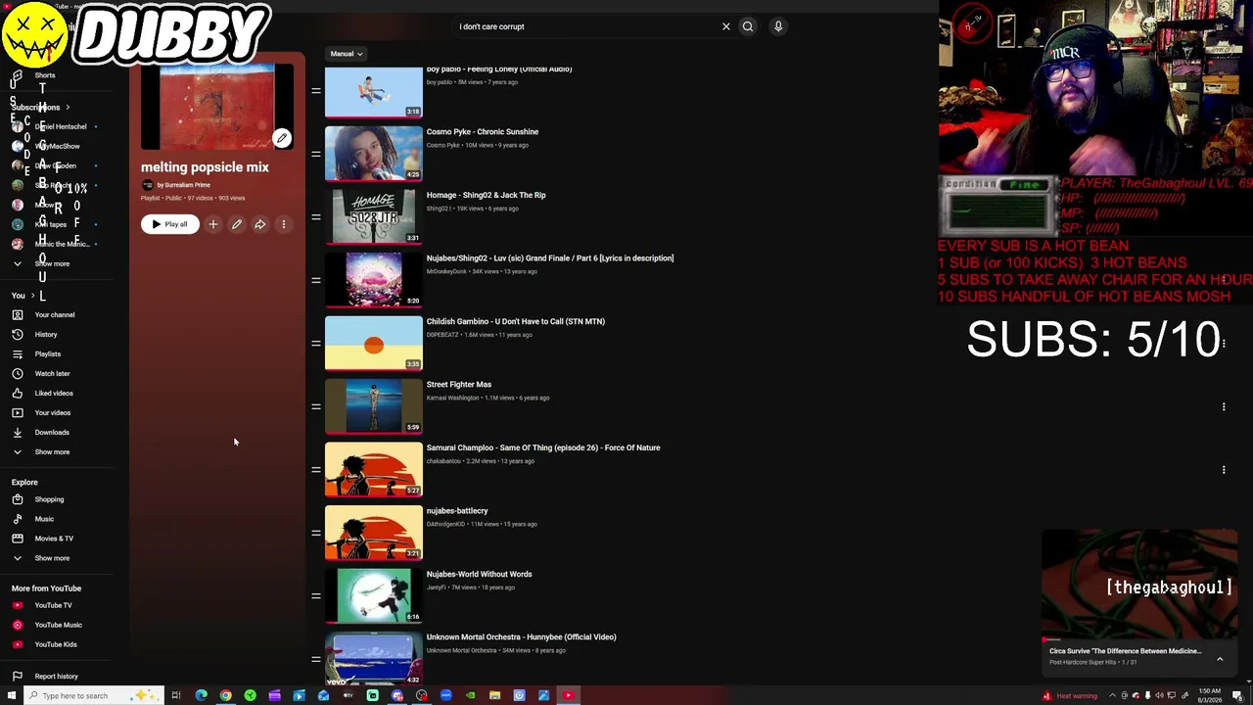Image resolution: width=1253 pixels, height=705 pixels.
Task: Share the melting popsicle mix playlist
Action: (260, 224)
